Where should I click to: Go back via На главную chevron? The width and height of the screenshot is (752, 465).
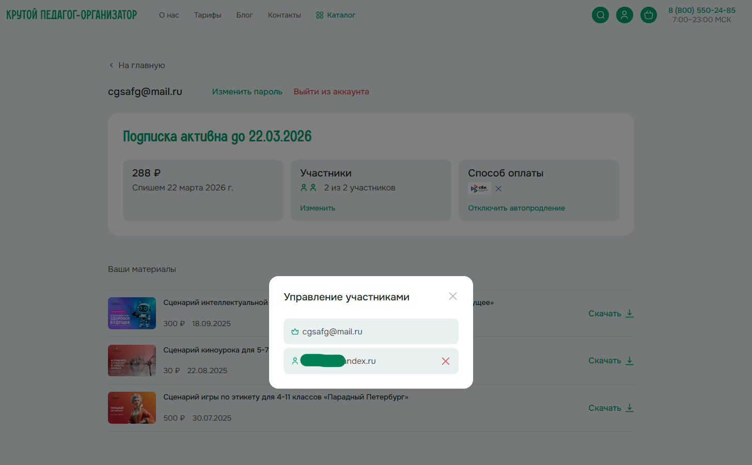pos(112,66)
